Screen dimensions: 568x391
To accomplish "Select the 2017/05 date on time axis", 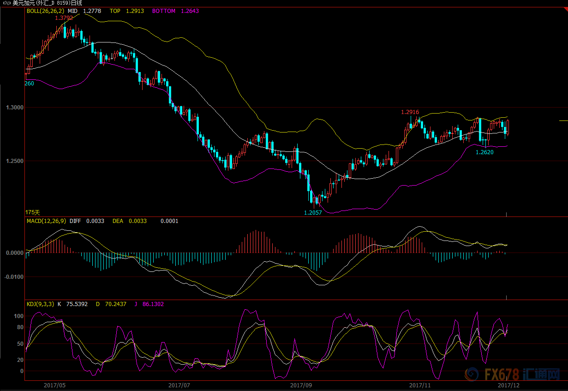I will pyautogui.click(x=54, y=385).
